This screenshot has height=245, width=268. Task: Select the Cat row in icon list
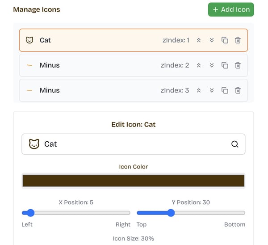(89, 40)
